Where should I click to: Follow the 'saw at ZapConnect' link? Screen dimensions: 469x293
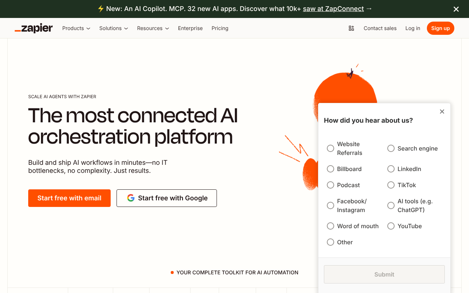point(333,8)
